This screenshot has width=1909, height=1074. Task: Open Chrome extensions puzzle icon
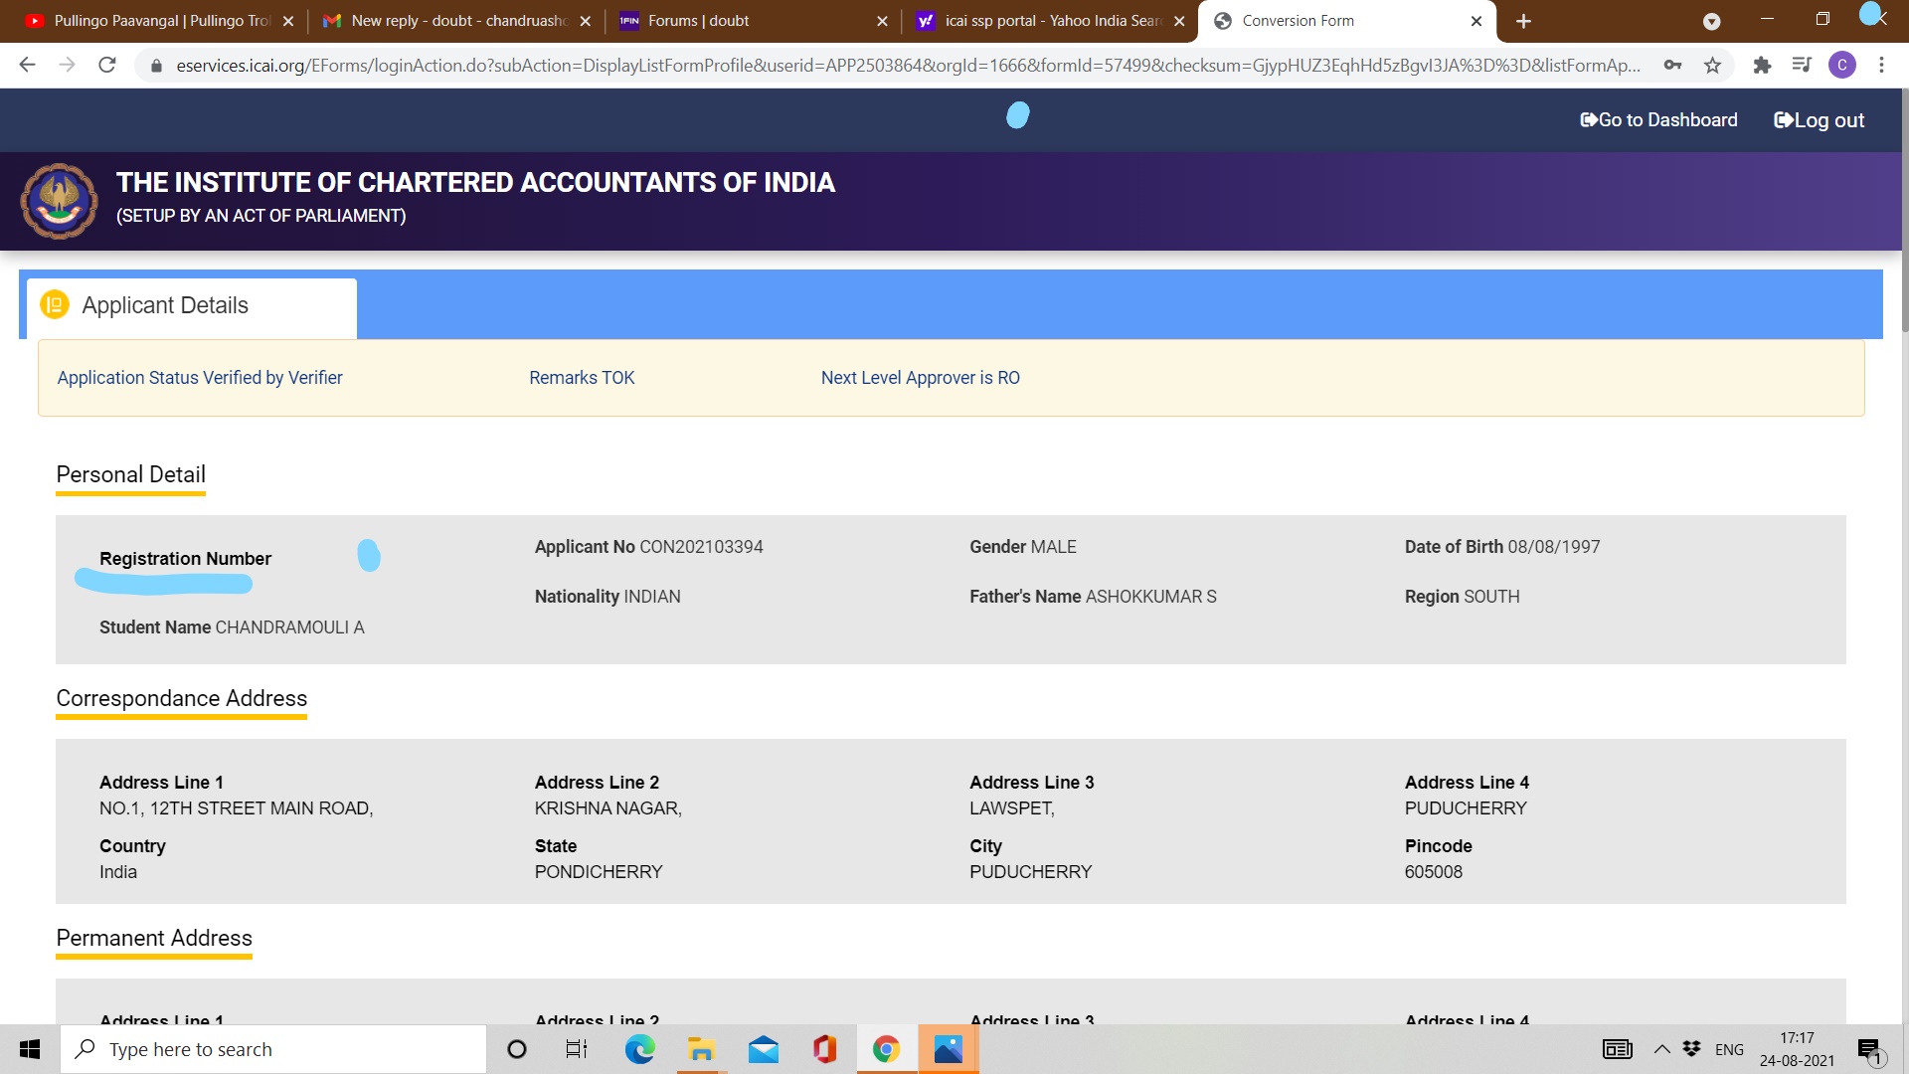click(1762, 66)
